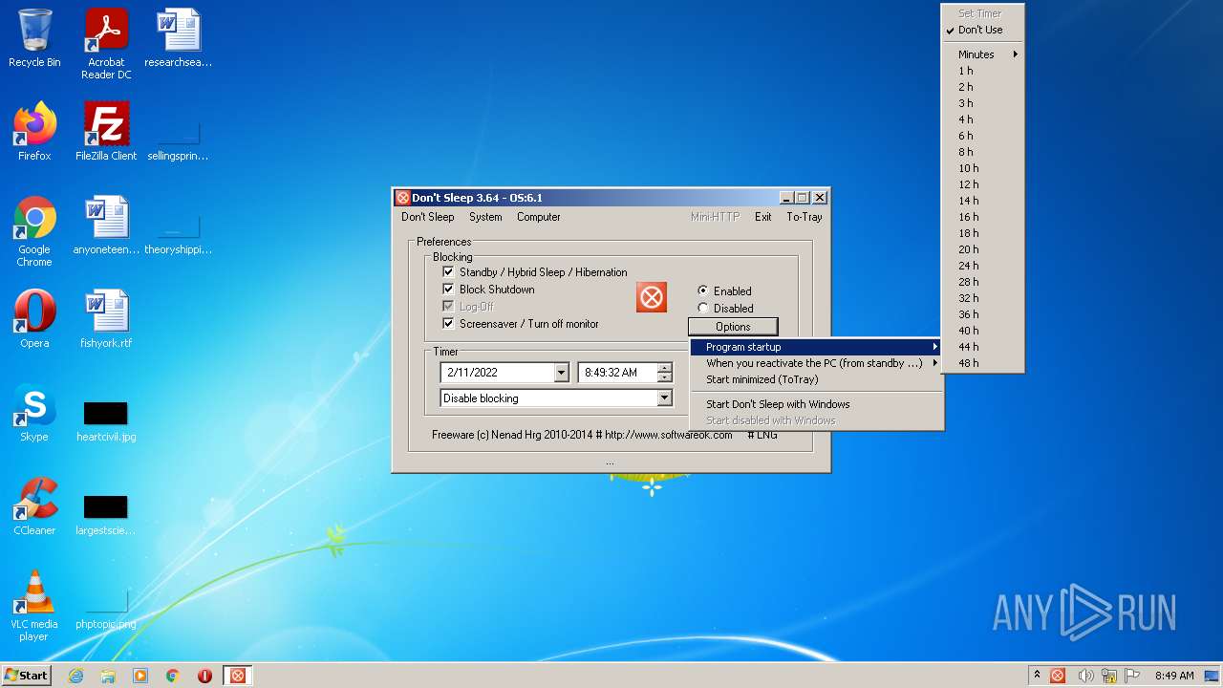The image size is (1223, 688).
Task: Open the Don't Sleep menu
Action: coord(428,217)
